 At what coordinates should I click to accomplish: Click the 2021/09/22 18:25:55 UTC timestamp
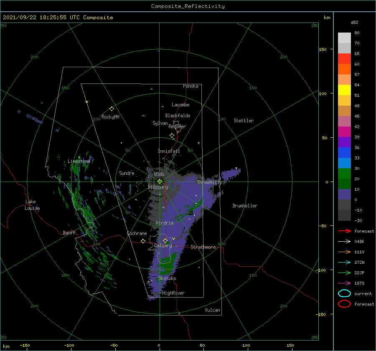pos(58,18)
